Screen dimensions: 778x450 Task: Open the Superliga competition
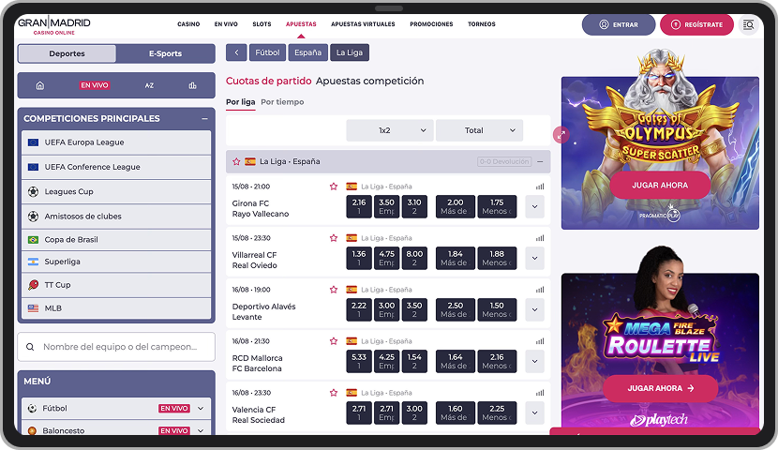pyautogui.click(x=116, y=262)
